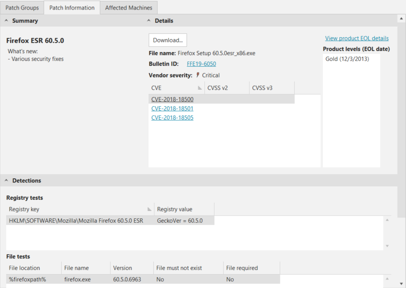This screenshot has width=406, height=288.
Task: Sort by CVSS v3 column
Action: click(272, 88)
